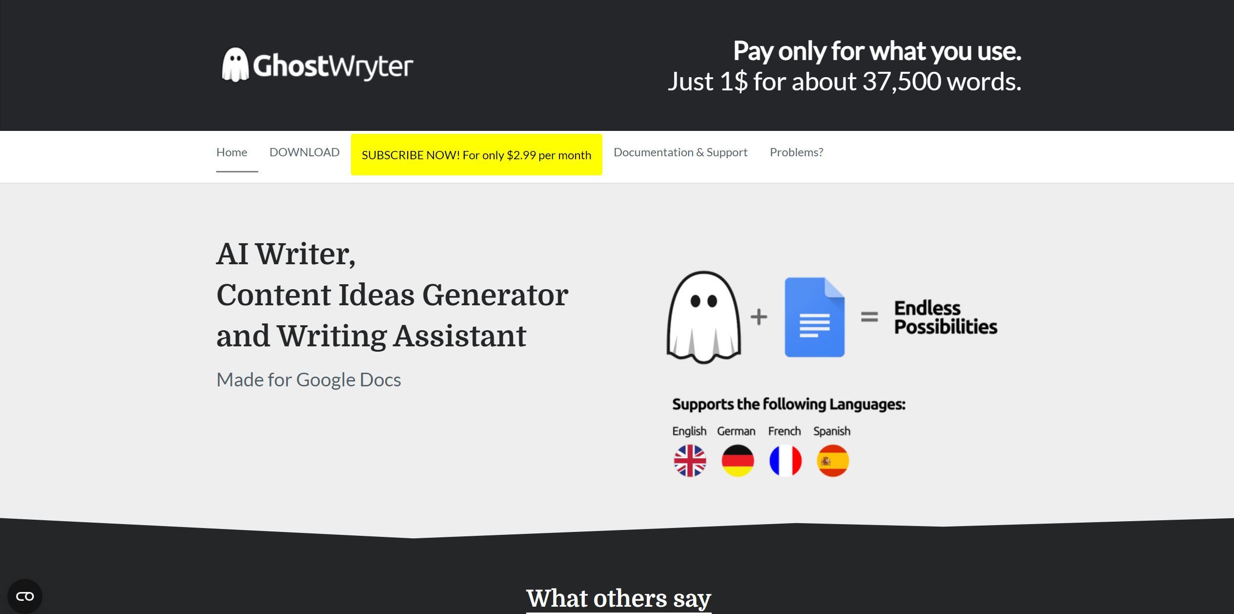Click the 'Pay only for what you use.' text
The image size is (1234, 614).
click(x=877, y=51)
